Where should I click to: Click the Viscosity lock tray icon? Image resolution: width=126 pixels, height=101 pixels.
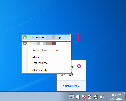[71, 75]
